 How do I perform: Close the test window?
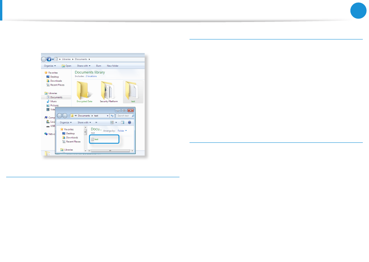131,111
